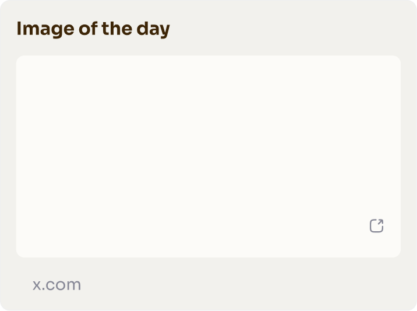Open the x.com attribution text
Screen dimensions: 417x311
[x=56, y=285]
